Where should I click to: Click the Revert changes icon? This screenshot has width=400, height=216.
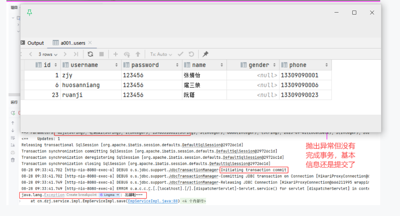point(191,54)
